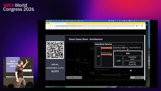Viewport: 161px width, 91px height.
Task: Open the File menu
Action: coord(54,21)
